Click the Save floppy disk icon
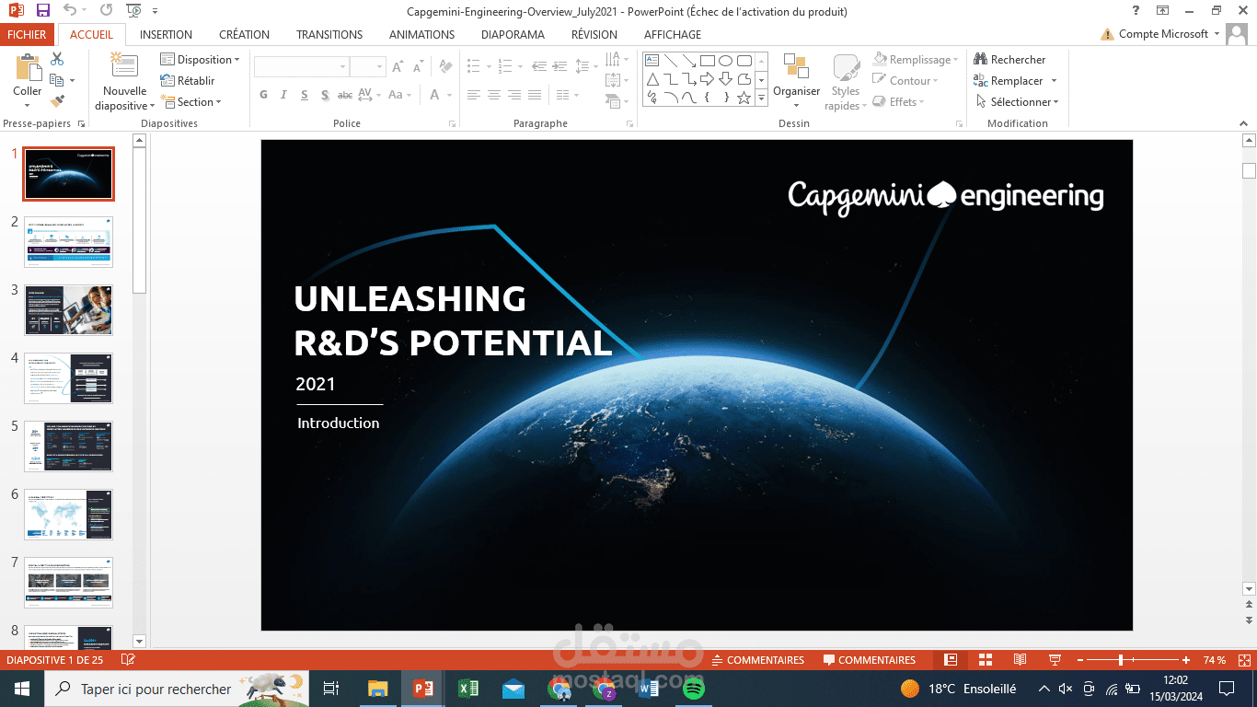1257x707 pixels. 43,11
